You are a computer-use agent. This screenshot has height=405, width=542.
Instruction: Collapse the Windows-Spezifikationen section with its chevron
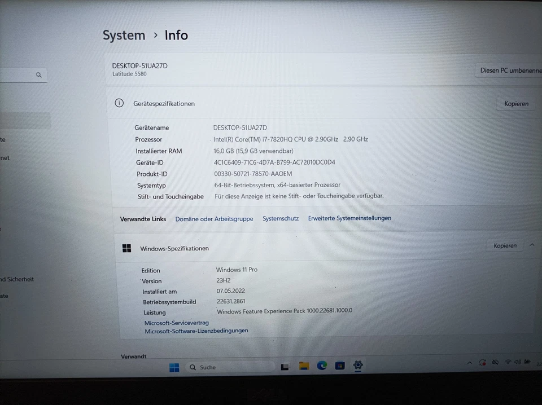coord(532,245)
